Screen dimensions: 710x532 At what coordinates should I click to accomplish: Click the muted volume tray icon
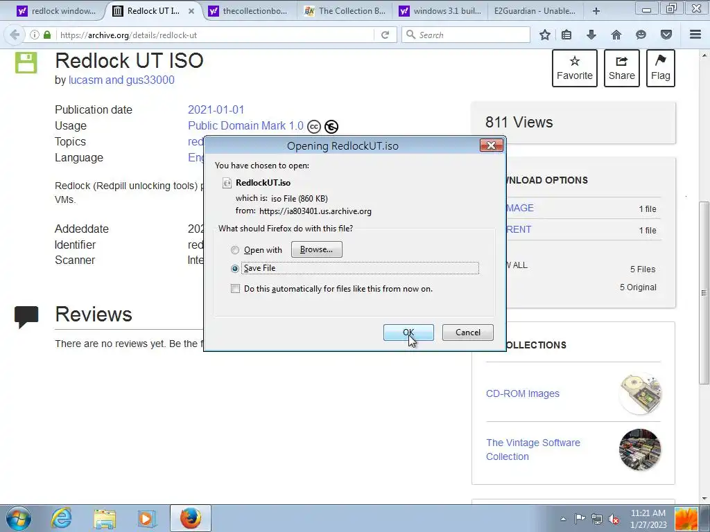point(614,519)
